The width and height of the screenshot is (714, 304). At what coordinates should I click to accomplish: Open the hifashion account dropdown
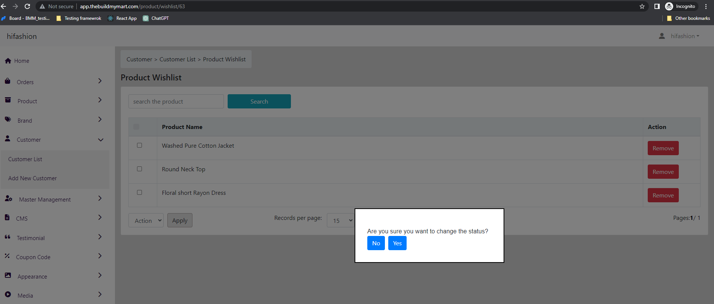685,36
